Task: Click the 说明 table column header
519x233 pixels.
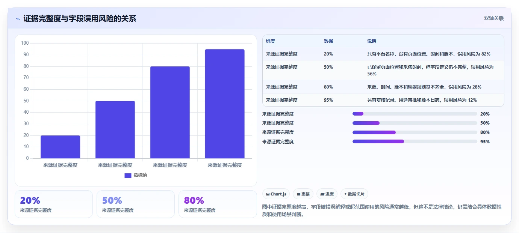Action: coord(372,41)
